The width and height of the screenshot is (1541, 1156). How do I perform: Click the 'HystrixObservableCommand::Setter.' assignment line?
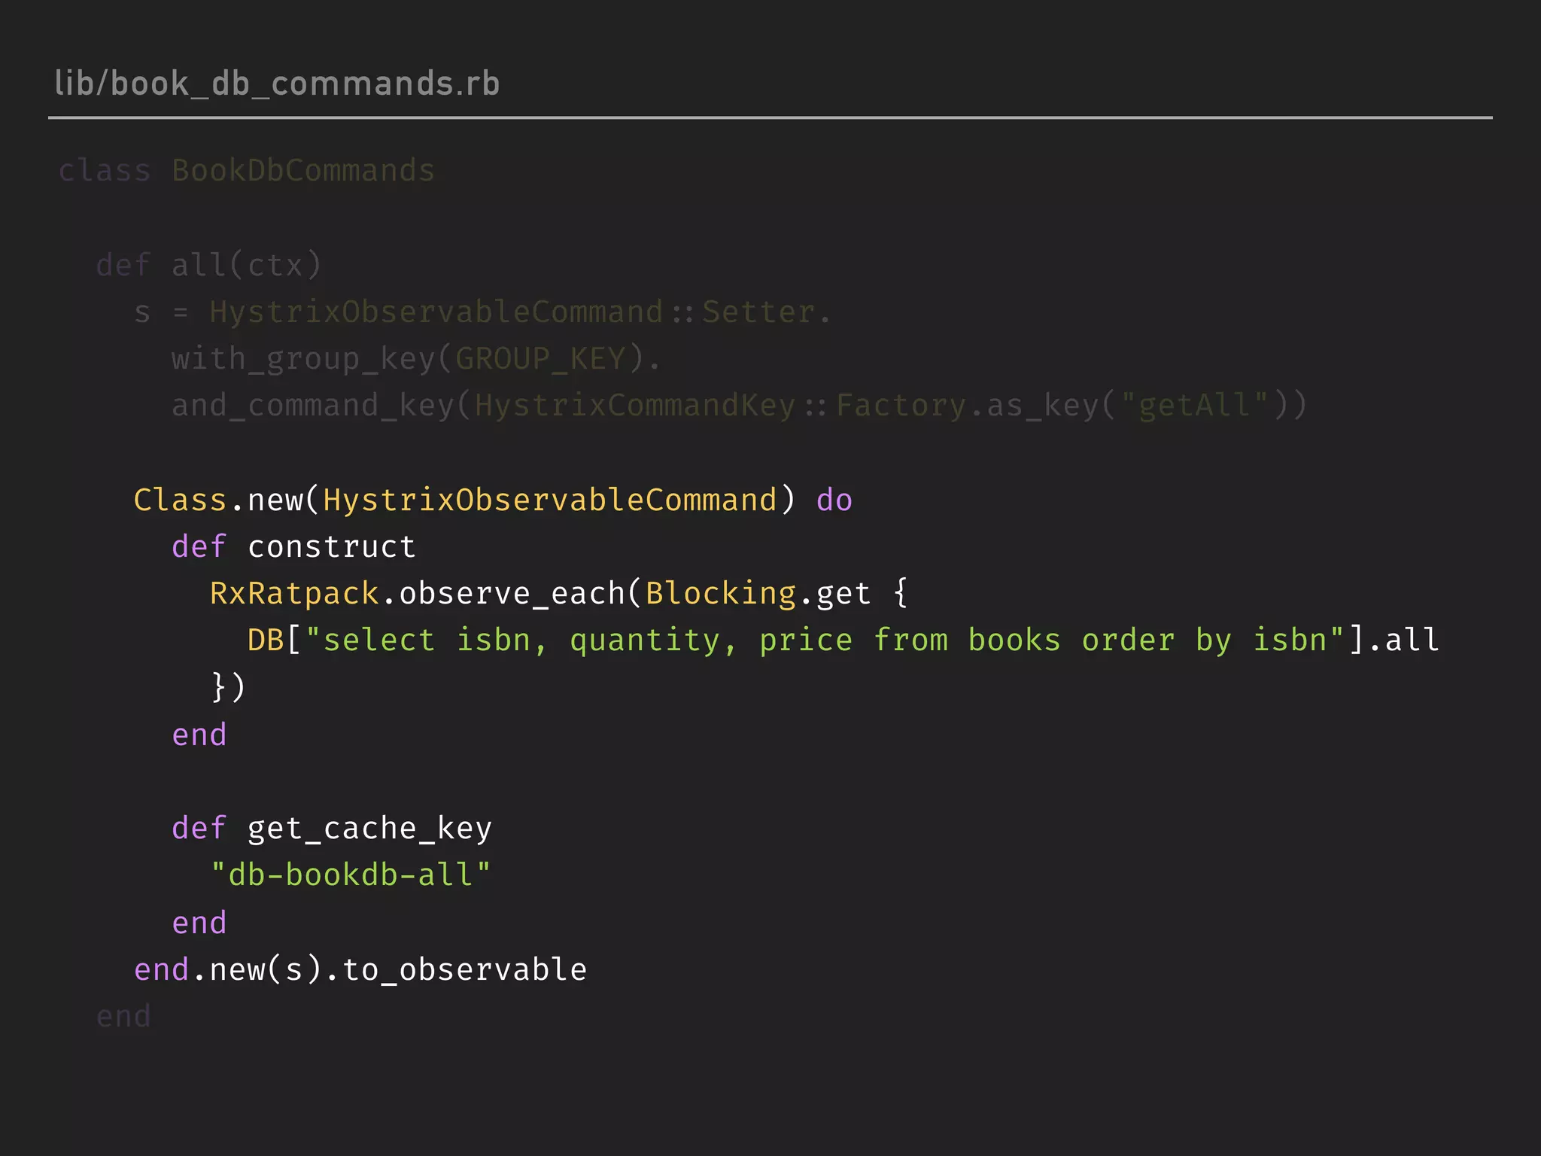coord(482,312)
